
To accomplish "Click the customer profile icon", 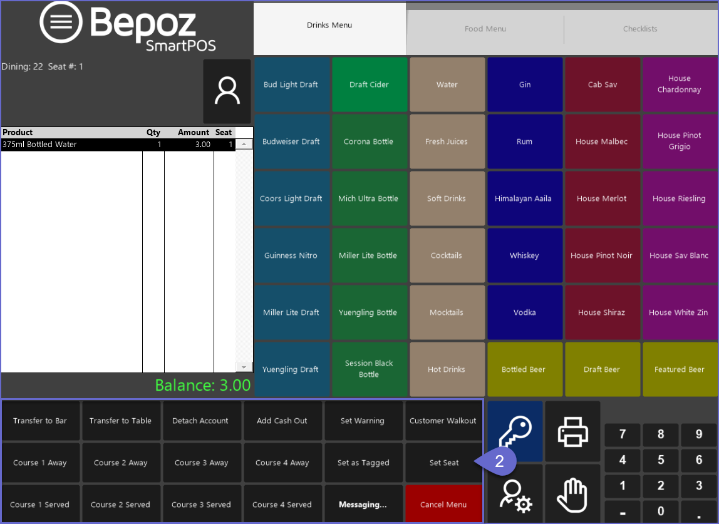I will [227, 91].
